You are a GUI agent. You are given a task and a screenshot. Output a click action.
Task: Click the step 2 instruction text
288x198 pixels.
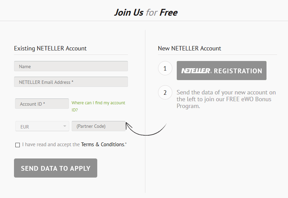pos(226,99)
